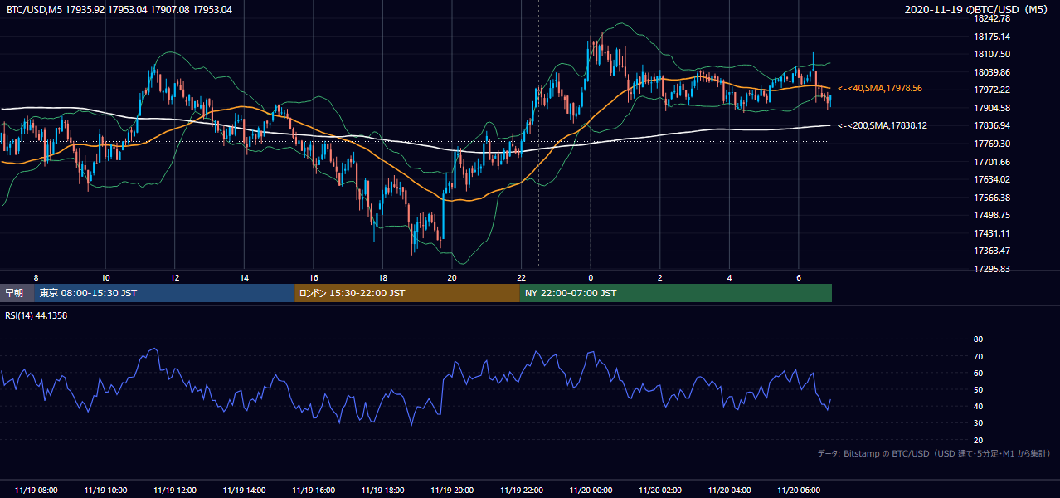The image size is (1060, 498).
Task: Select the ロンドン 15:30-22:00 JST session bar
Action: (407, 293)
